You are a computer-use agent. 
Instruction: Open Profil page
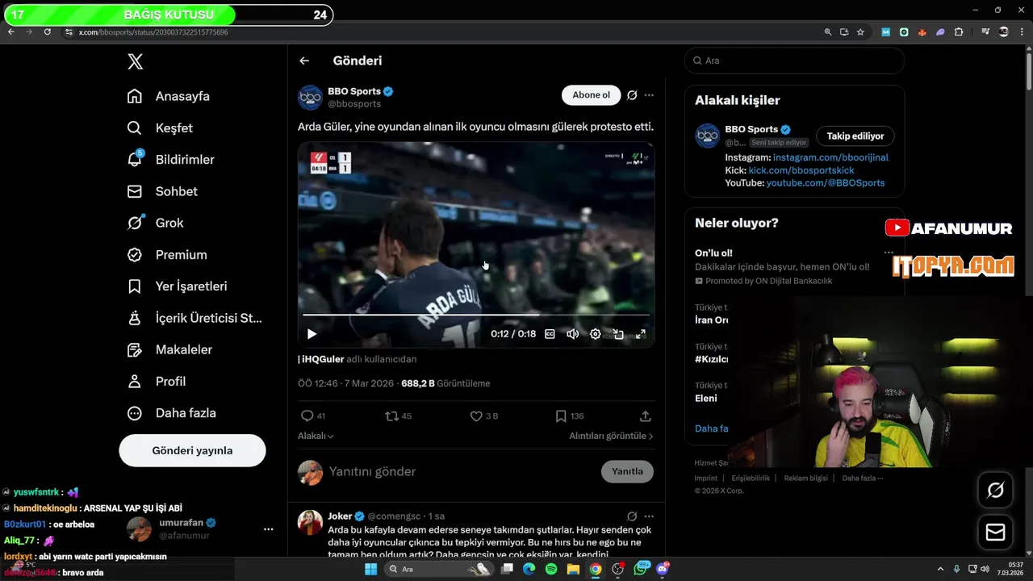click(156, 381)
